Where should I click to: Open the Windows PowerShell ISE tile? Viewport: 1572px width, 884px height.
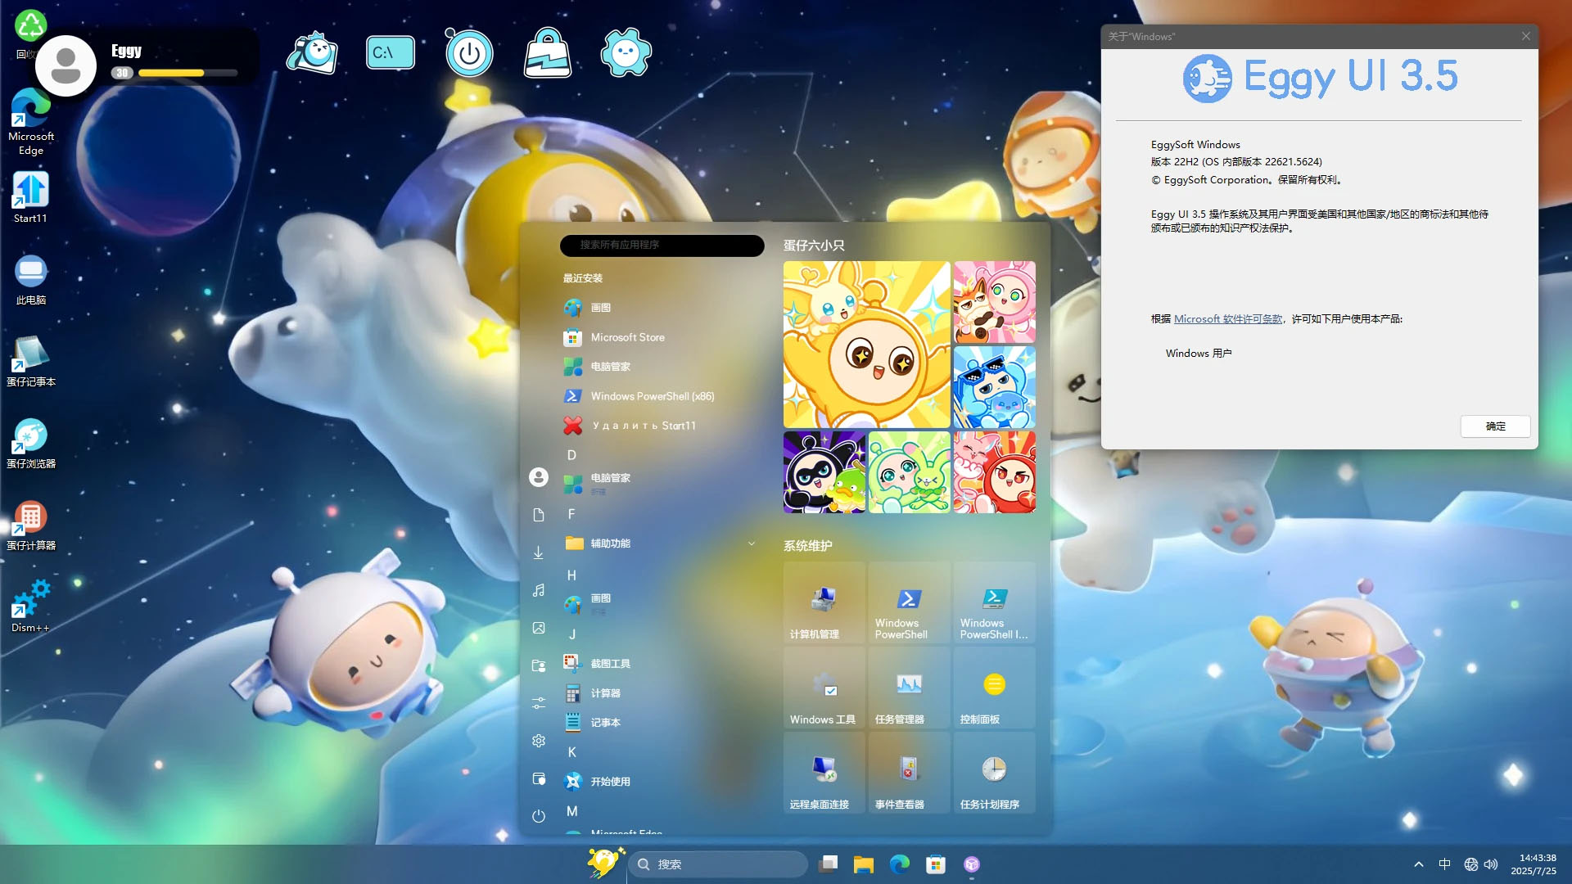pyautogui.click(x=995, y=602)
